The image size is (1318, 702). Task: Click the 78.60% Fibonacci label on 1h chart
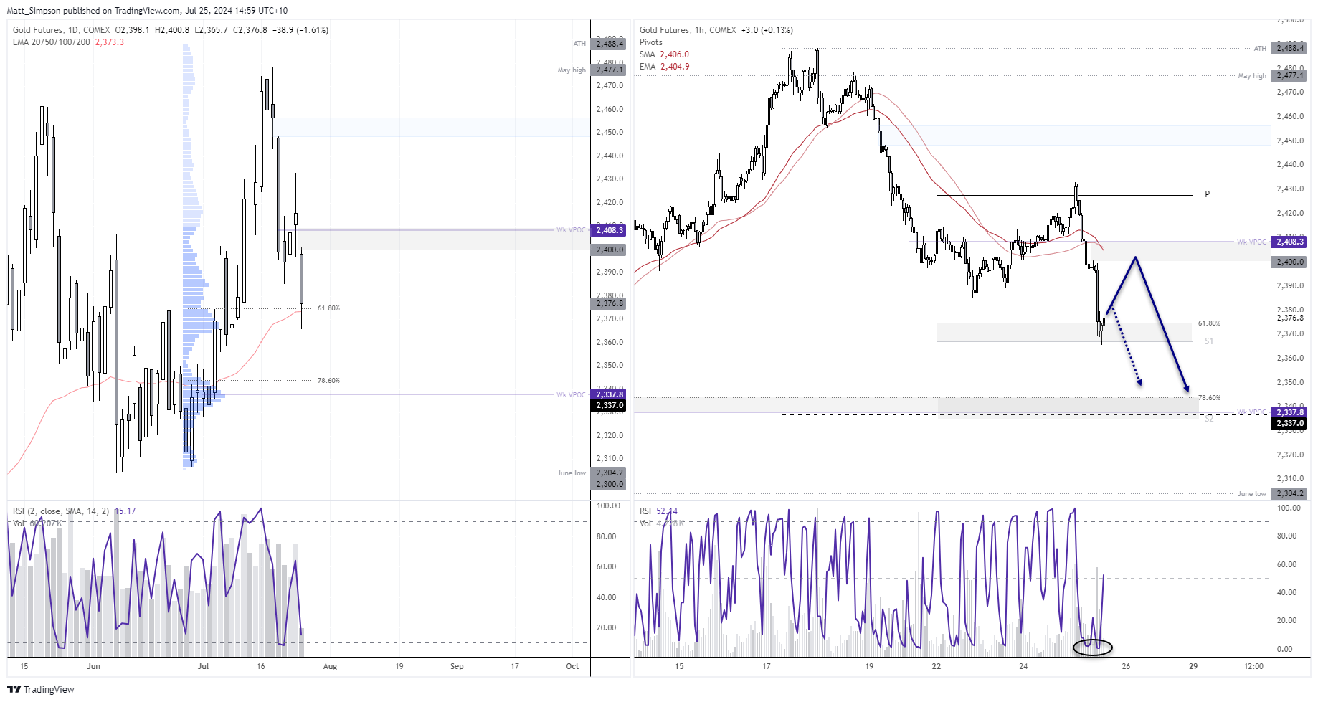[x=1209, y=398]
